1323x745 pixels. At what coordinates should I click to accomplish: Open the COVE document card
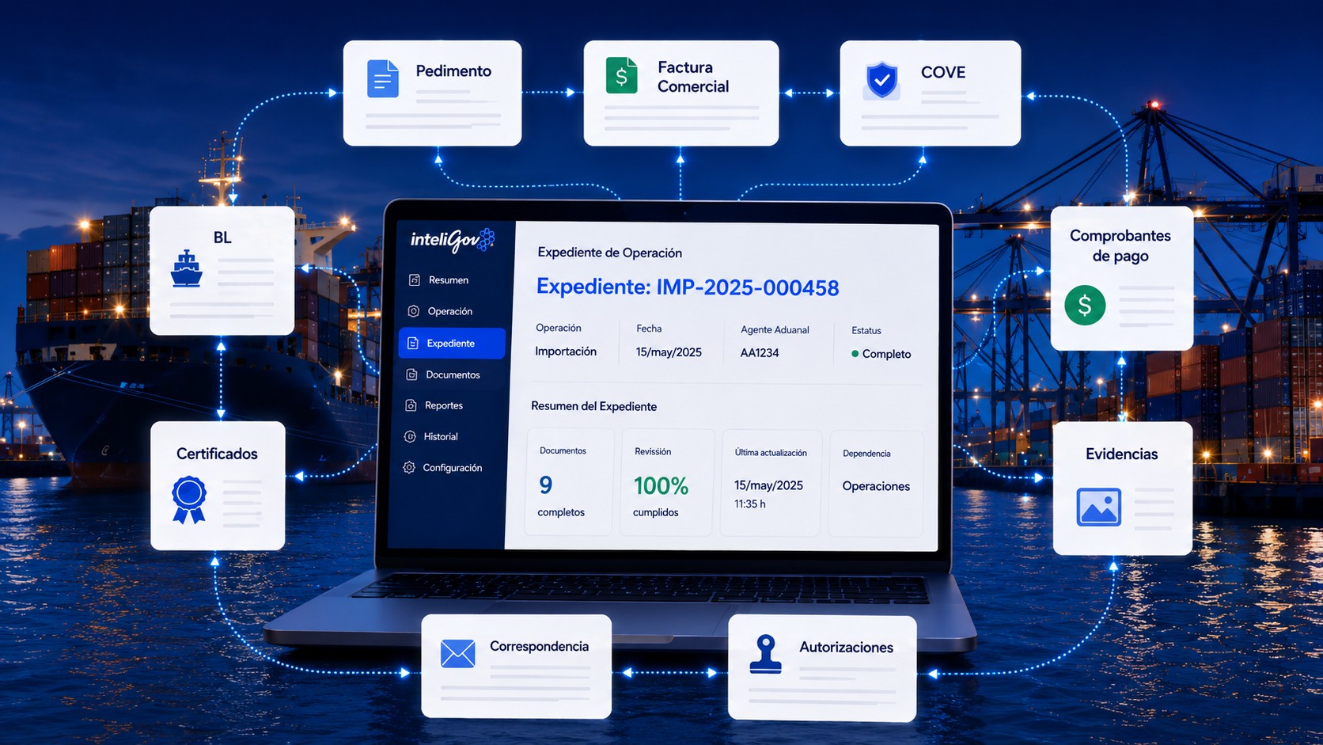pyautogui.click(x=931, y=93)
